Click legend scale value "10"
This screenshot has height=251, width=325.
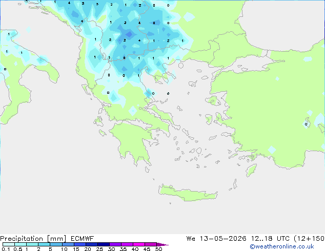click(x=64, y=249)
